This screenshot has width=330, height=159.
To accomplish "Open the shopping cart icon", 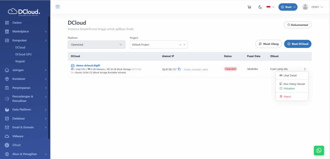I will 249,7.
